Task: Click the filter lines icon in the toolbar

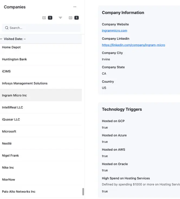Action: (60, 18)
